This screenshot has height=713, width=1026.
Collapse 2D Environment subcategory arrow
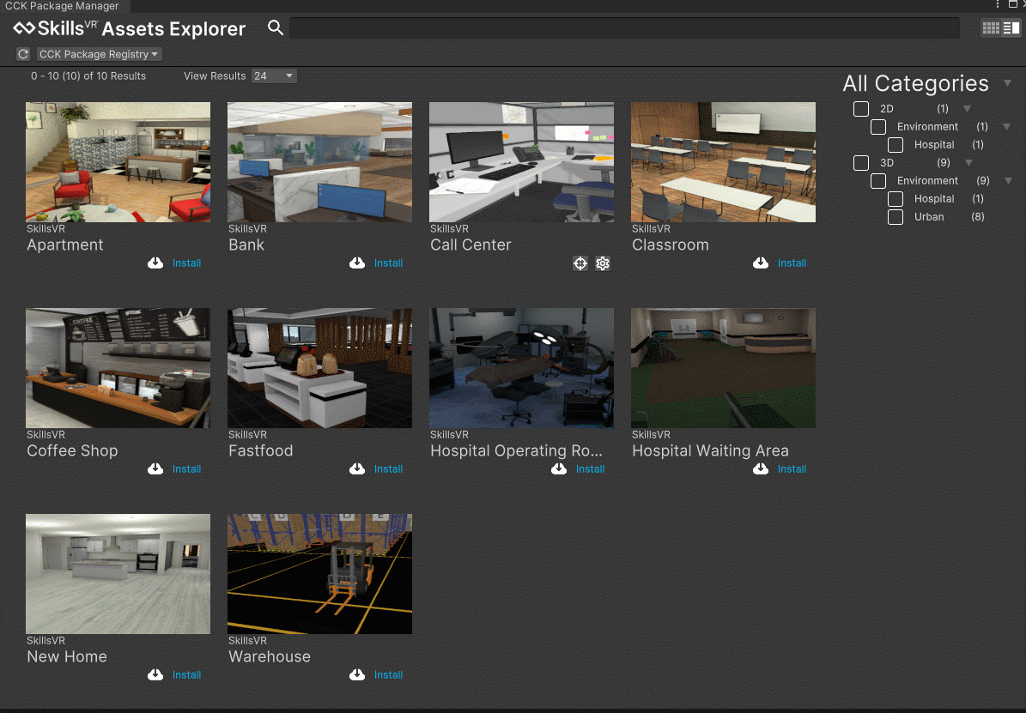click(x=1007, y=127)
